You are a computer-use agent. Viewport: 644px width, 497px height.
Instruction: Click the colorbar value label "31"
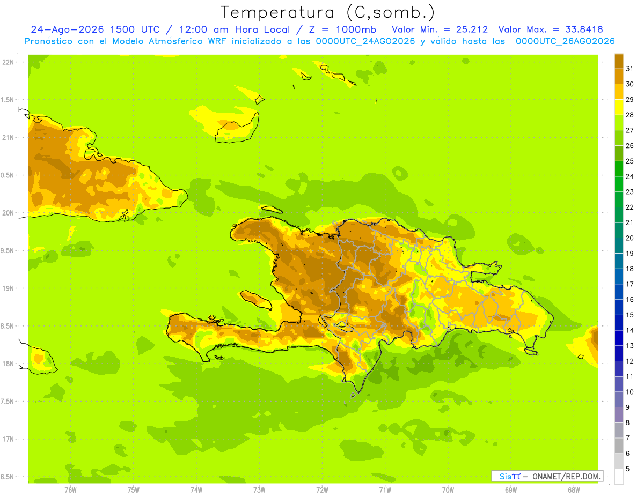630,69
